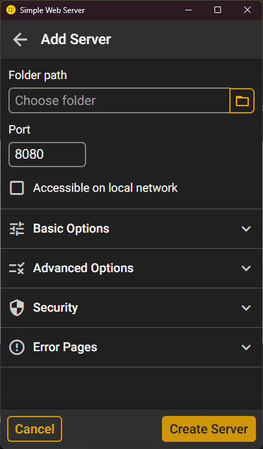Expand the Advanced Options chevron

coord(246,268)
